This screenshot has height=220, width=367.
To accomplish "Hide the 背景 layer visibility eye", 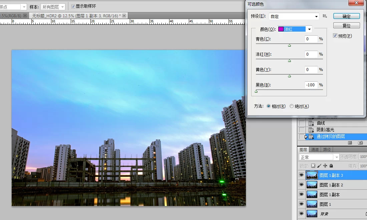I will (x=301, y=214).
